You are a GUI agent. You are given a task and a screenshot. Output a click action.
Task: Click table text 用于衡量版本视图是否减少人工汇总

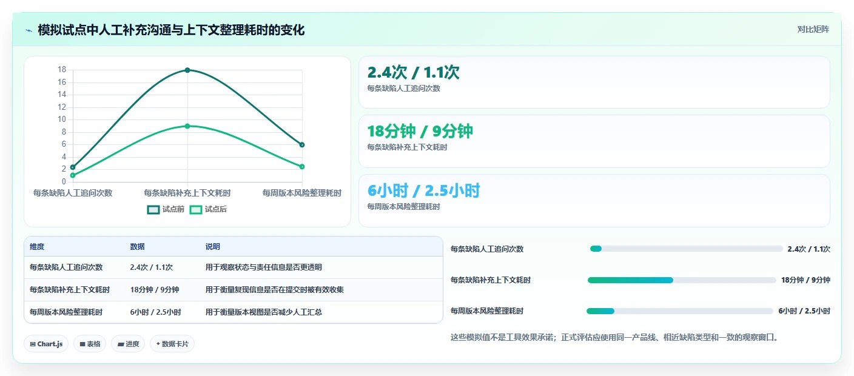[x=264, y=312]
